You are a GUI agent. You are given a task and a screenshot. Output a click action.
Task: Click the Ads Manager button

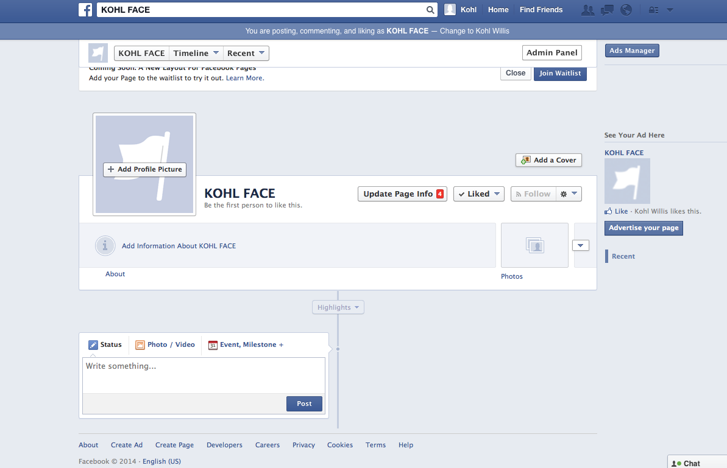pos(632,51)
